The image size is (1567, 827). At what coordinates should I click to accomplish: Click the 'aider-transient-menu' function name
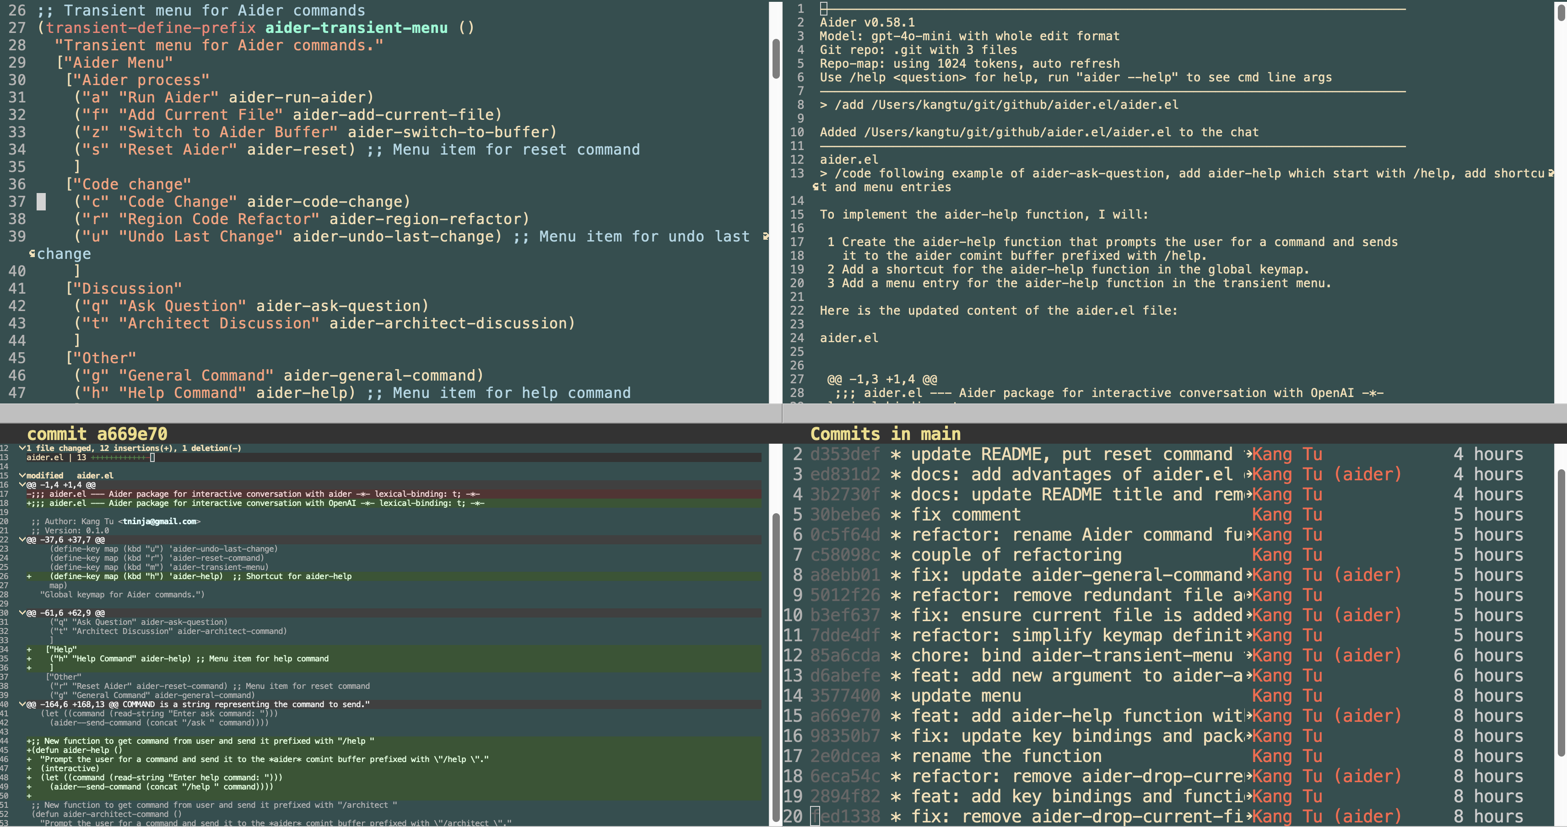coord(357,28)
